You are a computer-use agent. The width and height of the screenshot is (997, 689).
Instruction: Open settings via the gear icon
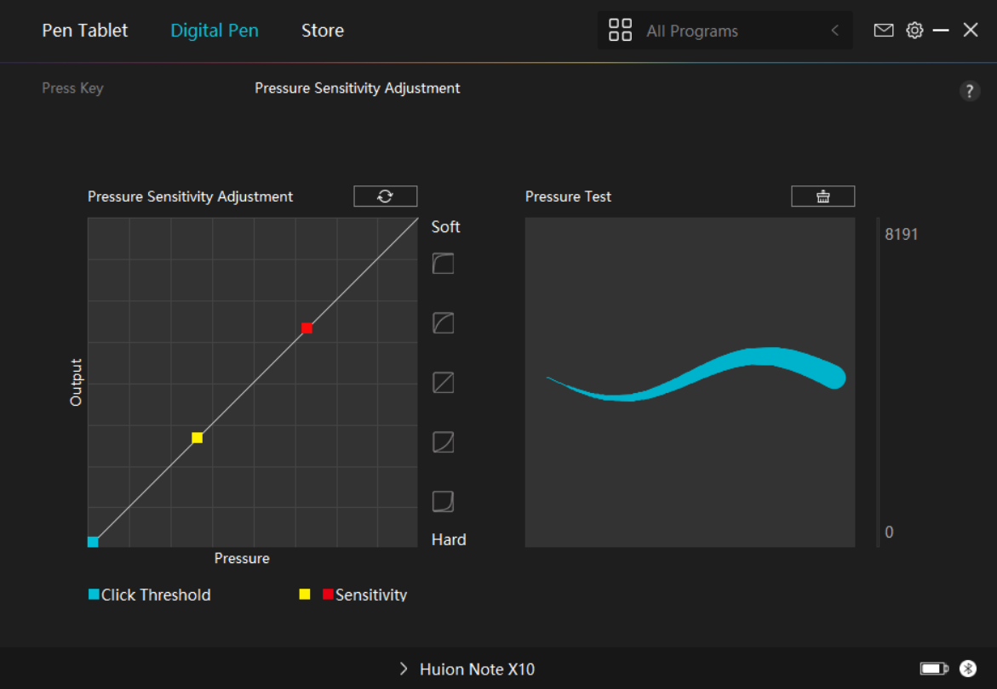[914, 31]
